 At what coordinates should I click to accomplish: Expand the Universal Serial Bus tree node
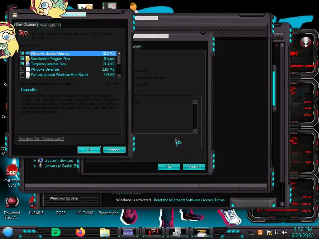point(35,166)
